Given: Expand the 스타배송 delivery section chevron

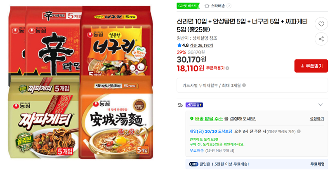Looking at the screenshot, I should pyautogui.click(x=321, y=105).
